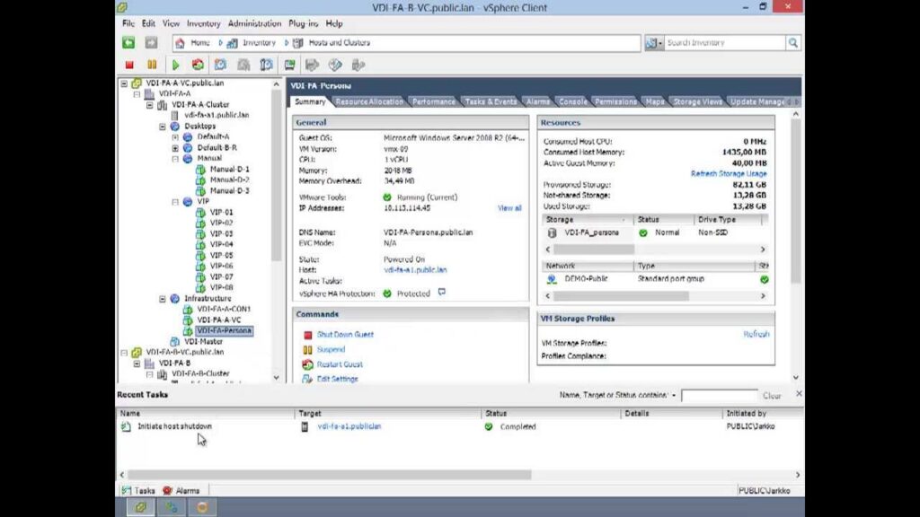Click the Recent Tasks horizontal scrollbar

[x=329, y=475]
